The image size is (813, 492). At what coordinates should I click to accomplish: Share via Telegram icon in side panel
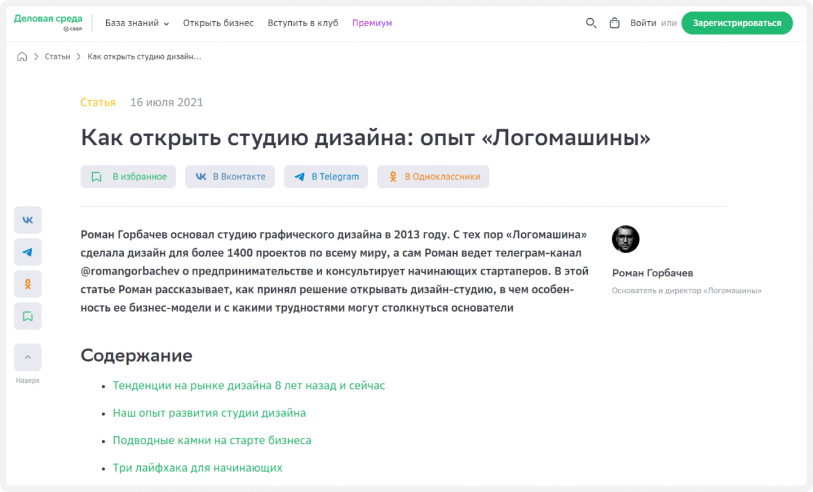point(28,252)
